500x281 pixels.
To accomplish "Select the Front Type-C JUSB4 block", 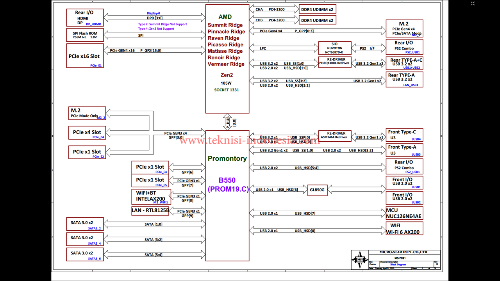I will (x=404, y=135).
